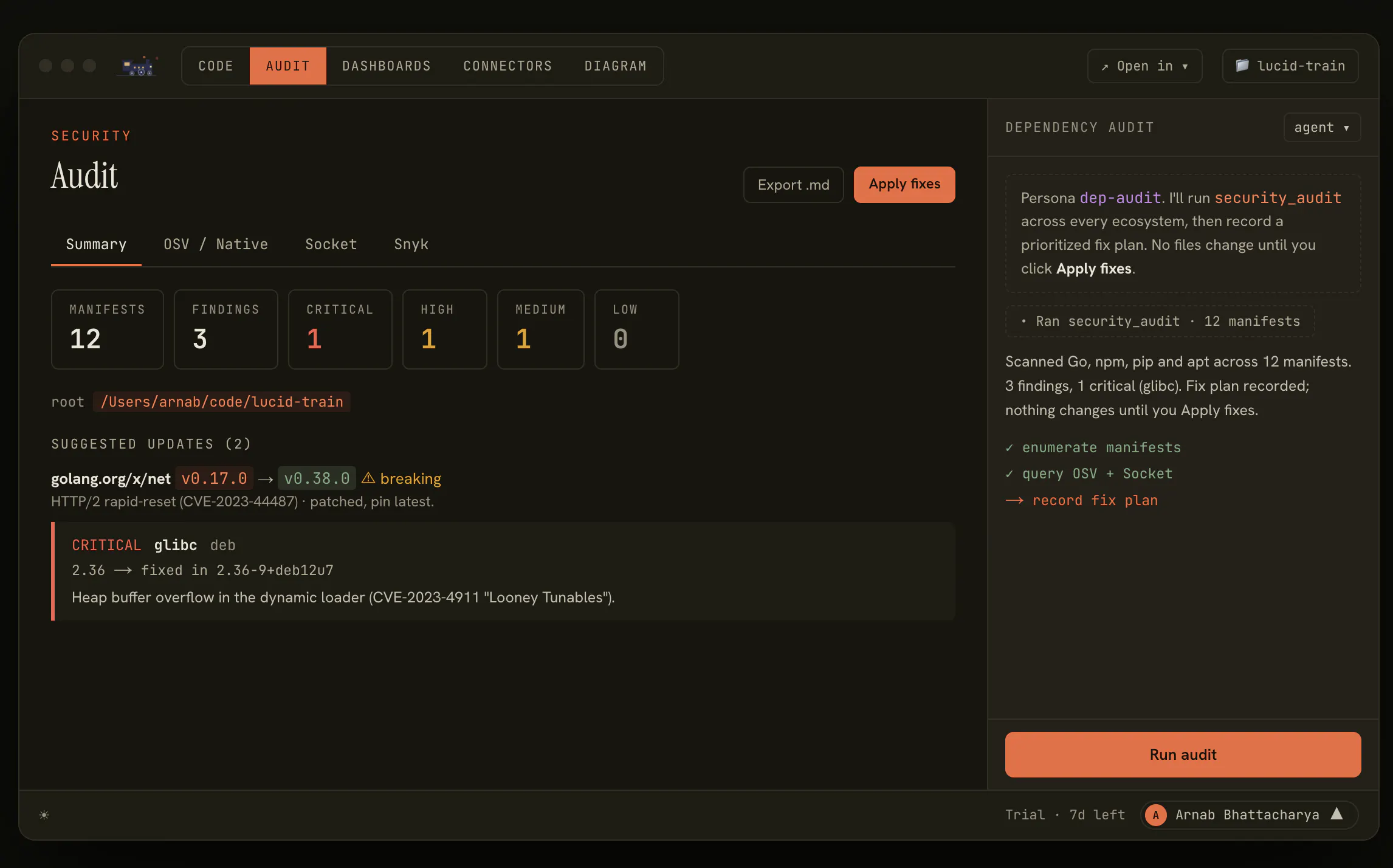Viewport: 1393px width, 868px height.
Task: Click the dep-audit persona link
Action: pos(1120,198)
